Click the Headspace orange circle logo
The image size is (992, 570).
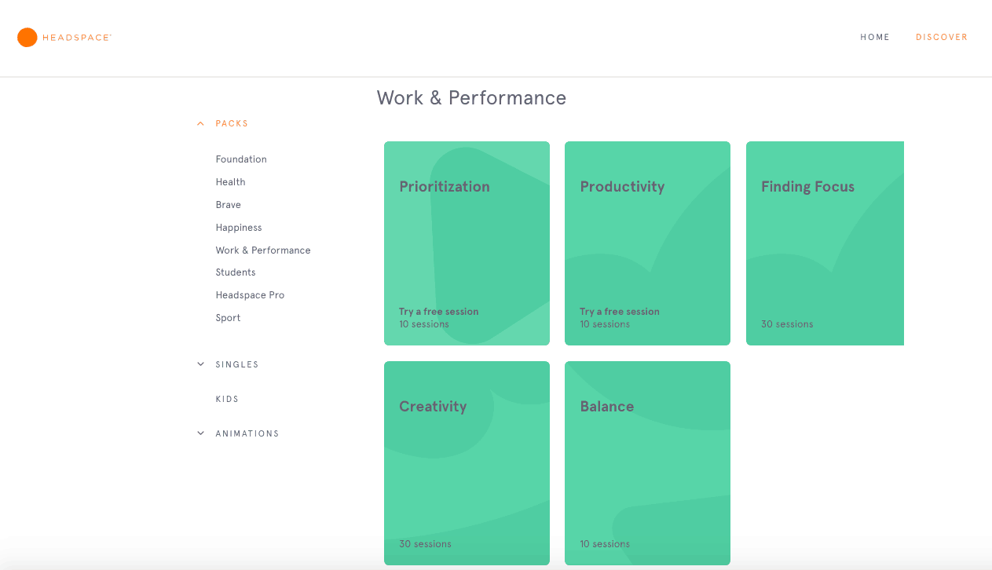click(x=27, y=37)
